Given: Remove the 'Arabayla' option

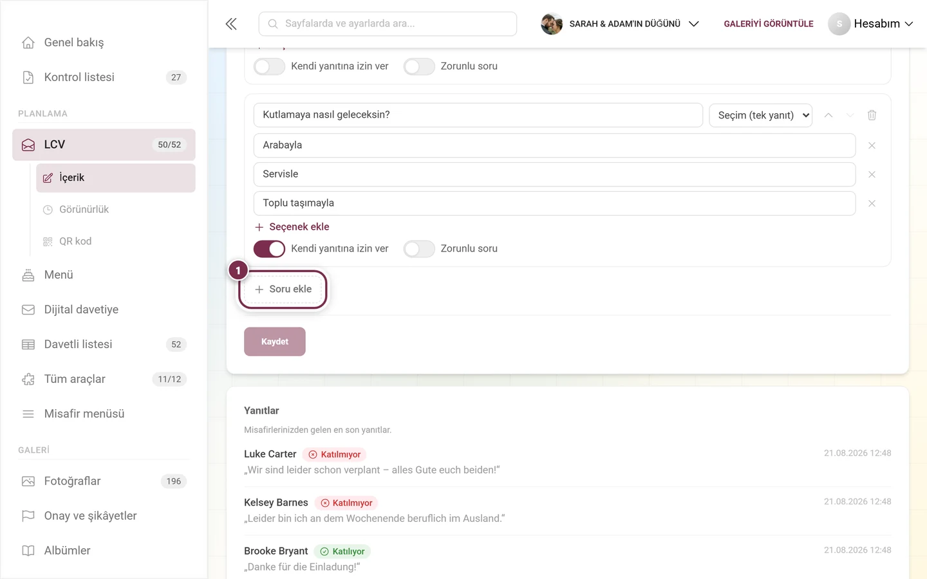Looking at the screenshot, I should [872, 145].
